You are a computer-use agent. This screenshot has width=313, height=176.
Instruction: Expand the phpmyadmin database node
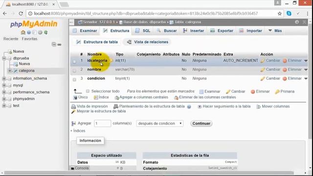coord(4,99)
